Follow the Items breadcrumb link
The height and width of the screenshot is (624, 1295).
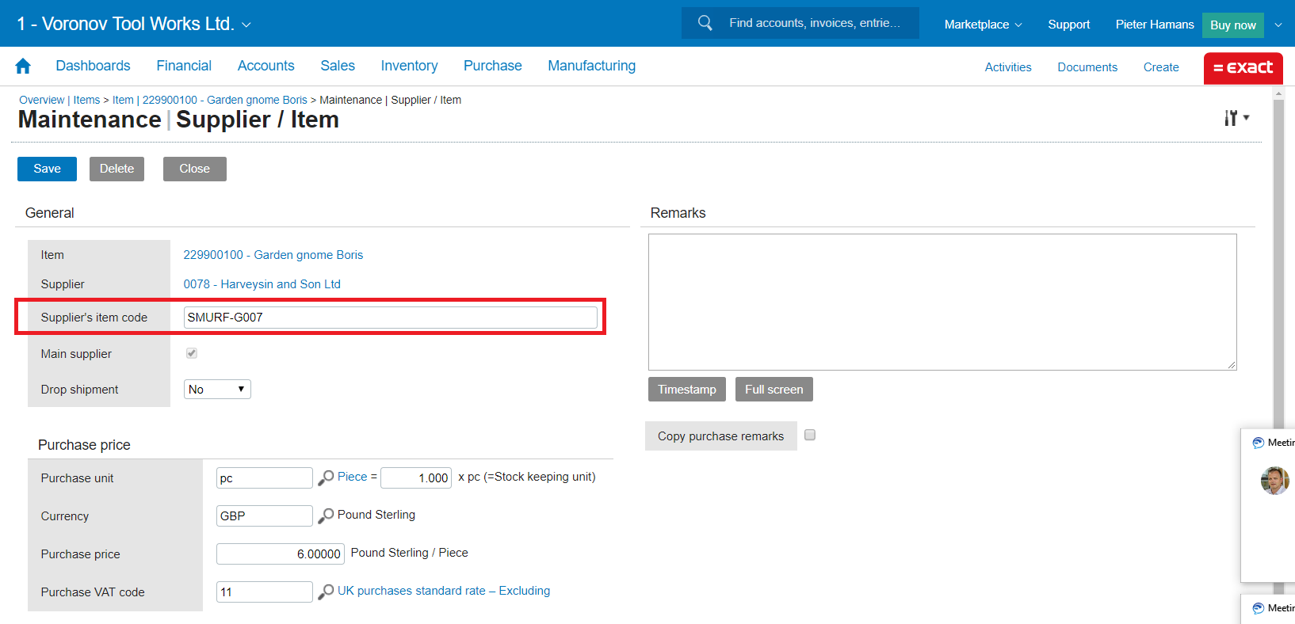click(x=86, y=100)
